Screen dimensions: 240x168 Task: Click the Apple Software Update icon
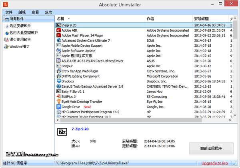pos(59,50)
